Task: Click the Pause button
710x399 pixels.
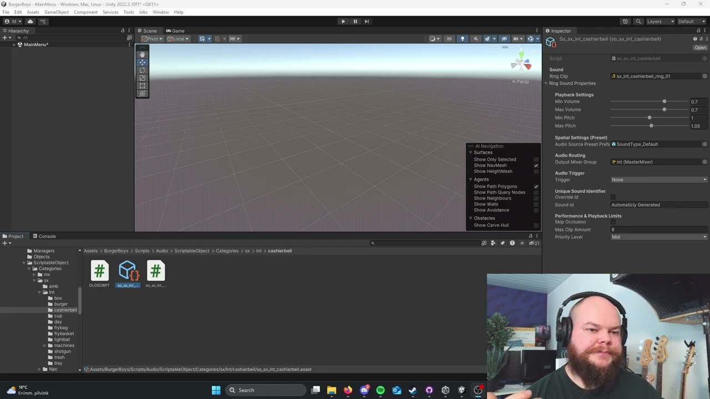Action: (355, 22)
